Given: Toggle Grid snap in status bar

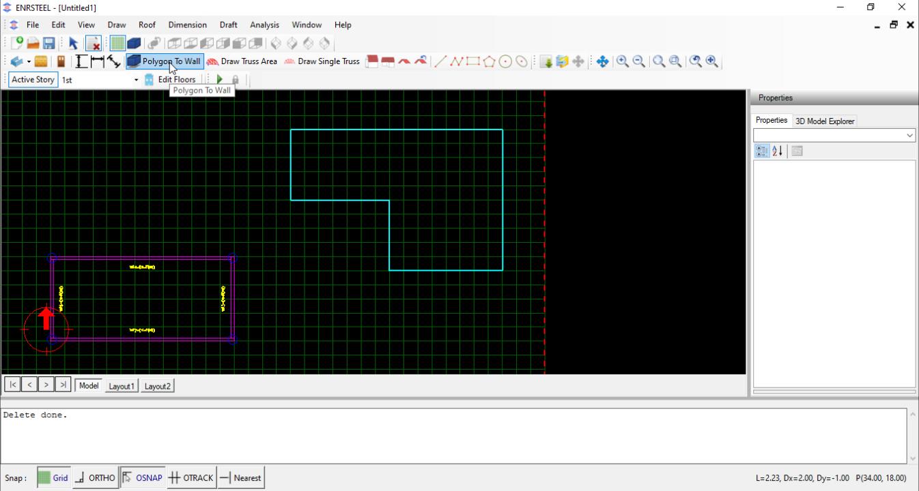Looking at the screenshot, I should [53, 478].
